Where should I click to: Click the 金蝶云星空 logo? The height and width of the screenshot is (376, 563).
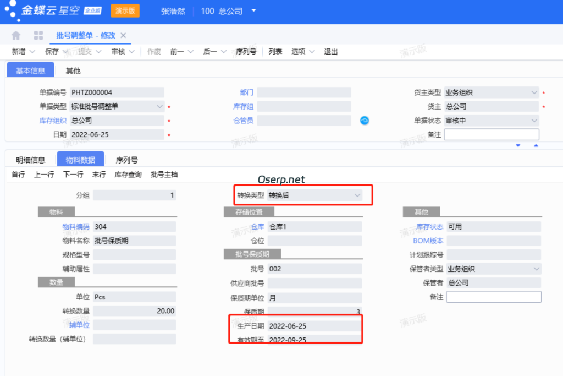point(49,10)
